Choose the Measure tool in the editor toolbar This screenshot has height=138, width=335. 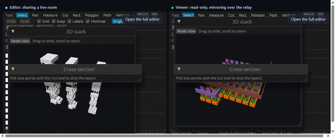pos(50,15)
